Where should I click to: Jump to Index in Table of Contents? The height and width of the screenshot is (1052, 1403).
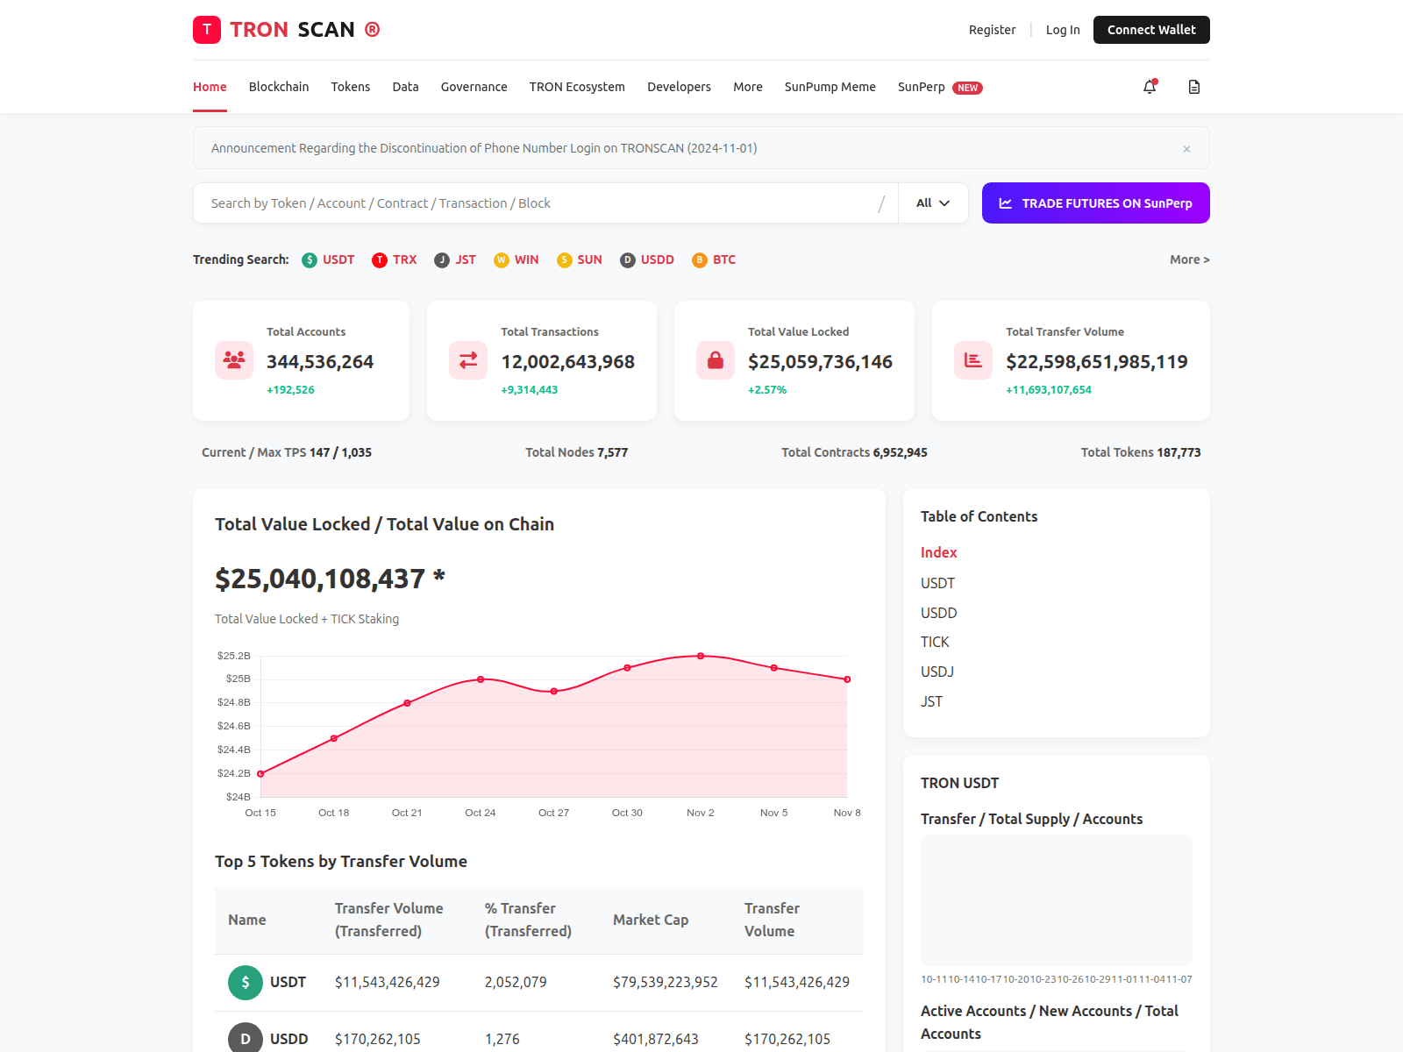point(938,552)
